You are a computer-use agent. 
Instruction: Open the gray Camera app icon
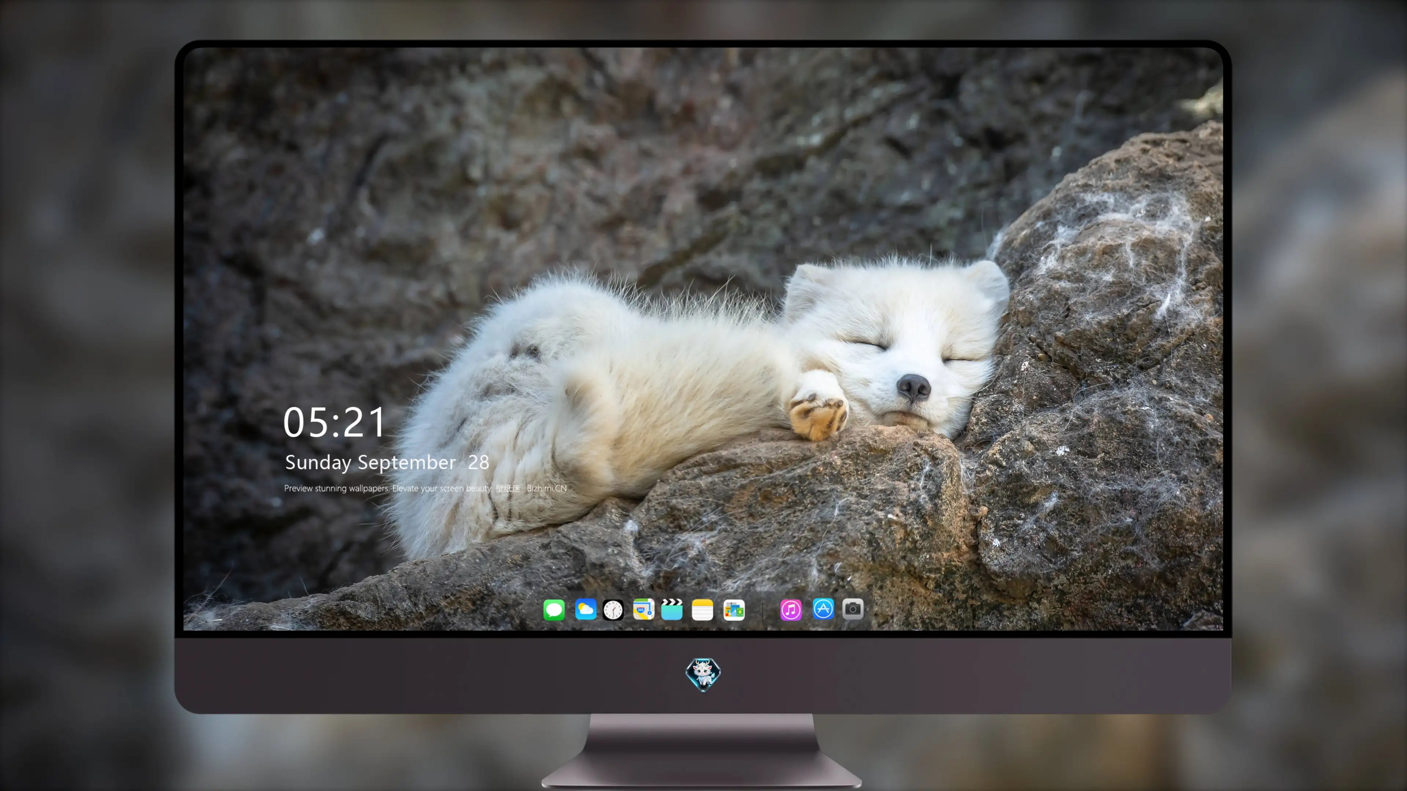point(853,609)
